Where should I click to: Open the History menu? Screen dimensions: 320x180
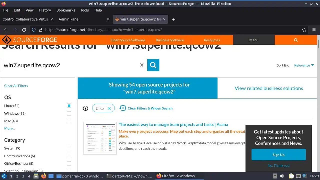point(45,10)
